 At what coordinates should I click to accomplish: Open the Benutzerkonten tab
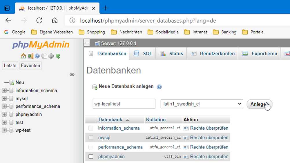(x=212, y=54)
